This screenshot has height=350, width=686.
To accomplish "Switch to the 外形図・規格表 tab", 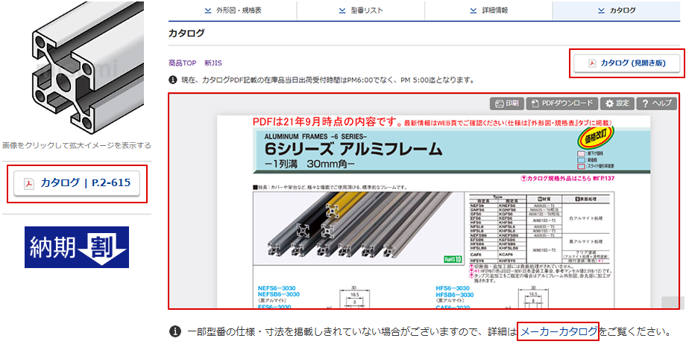I will (233, 10).
